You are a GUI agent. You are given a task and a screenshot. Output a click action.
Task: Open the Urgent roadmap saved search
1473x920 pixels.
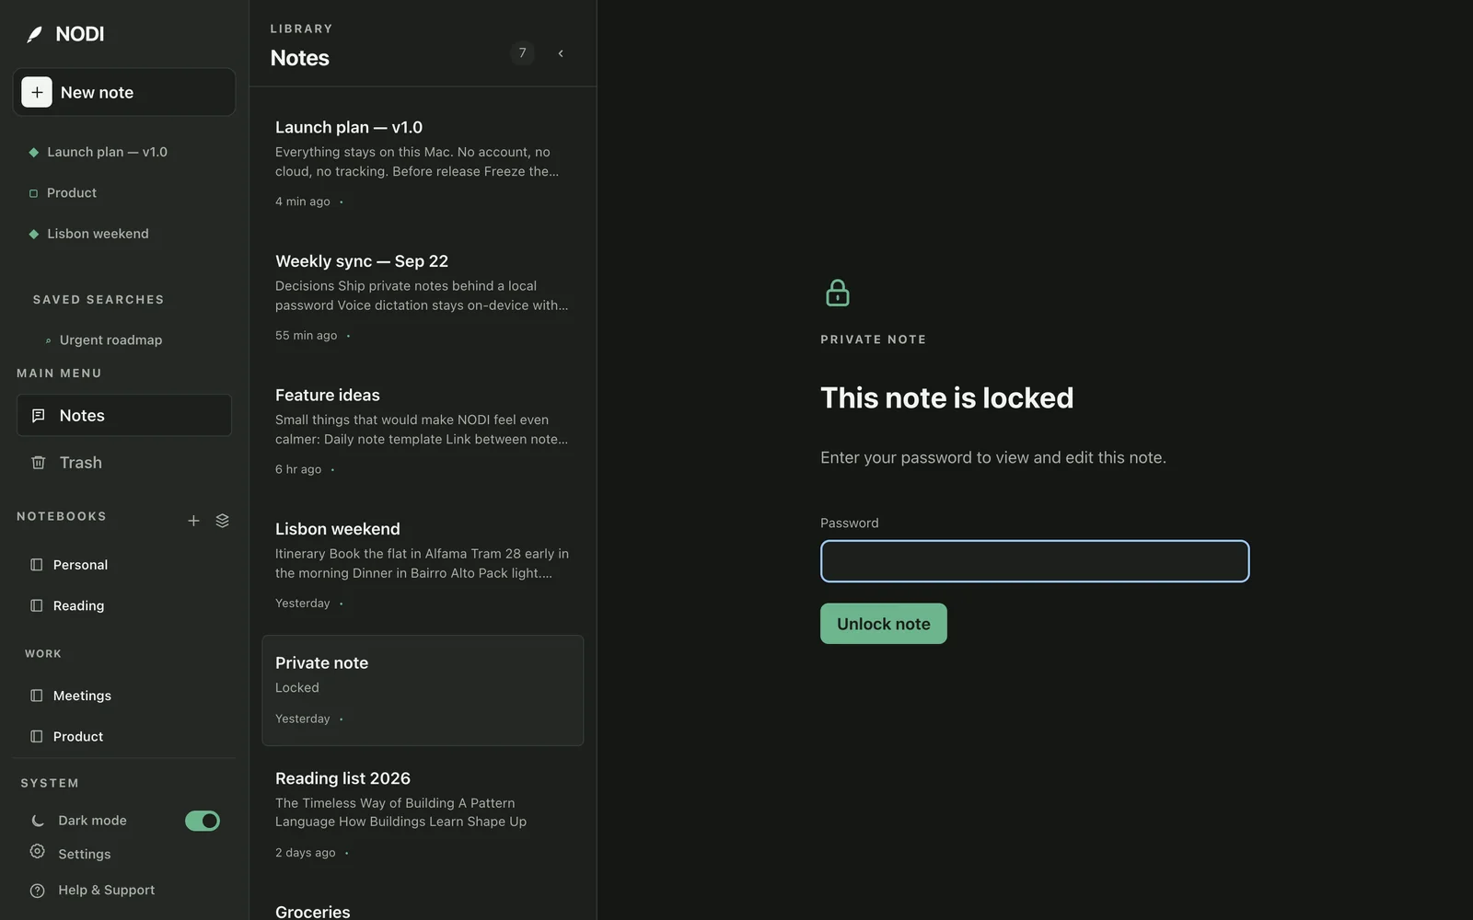110,340
